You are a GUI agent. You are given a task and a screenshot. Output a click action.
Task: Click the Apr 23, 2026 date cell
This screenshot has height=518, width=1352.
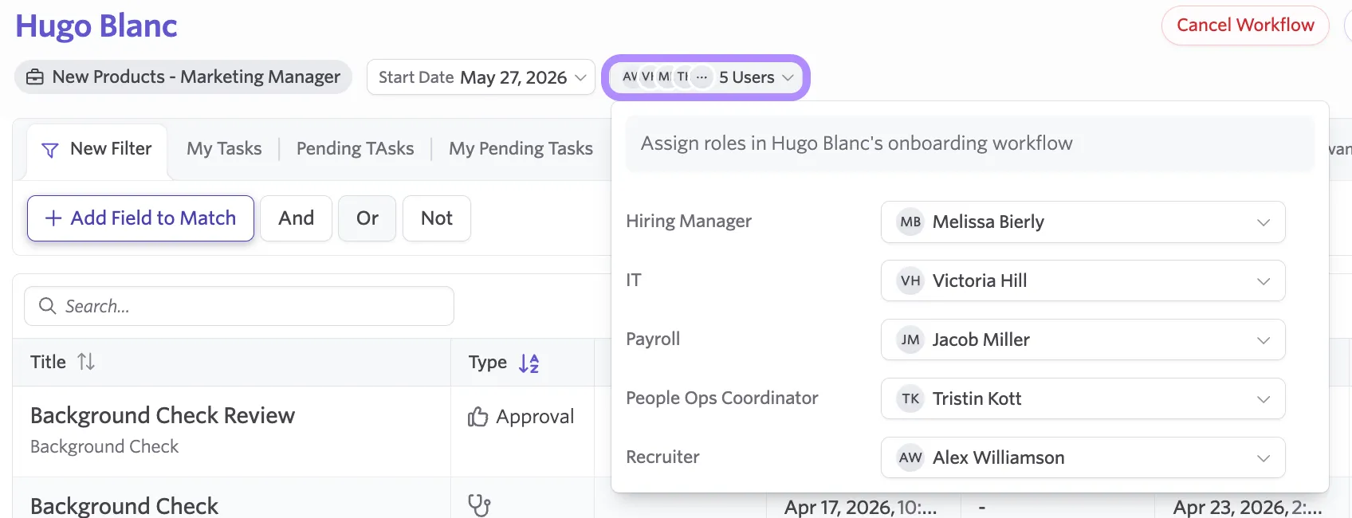click(1248, 508)
